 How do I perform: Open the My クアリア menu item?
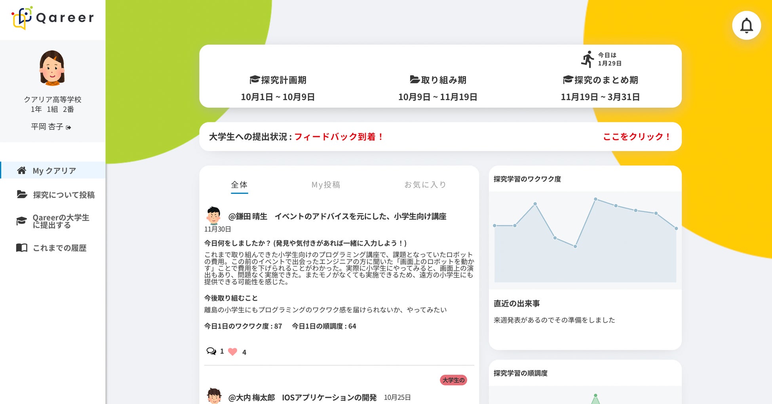point(53,171)
